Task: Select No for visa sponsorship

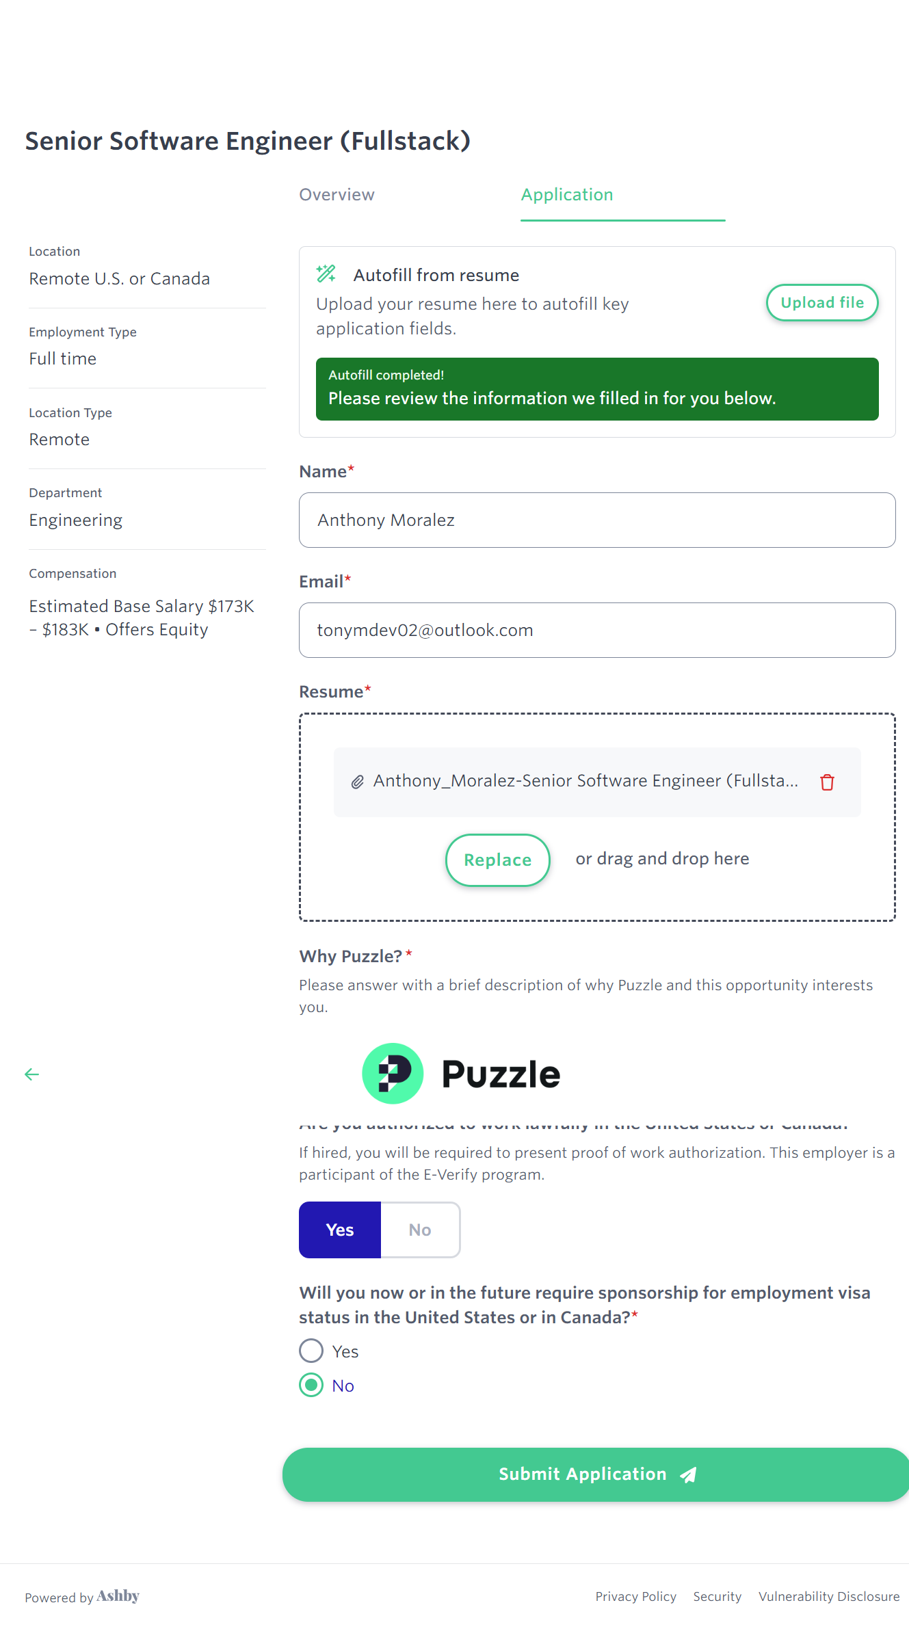Action: click(311, 1385)
